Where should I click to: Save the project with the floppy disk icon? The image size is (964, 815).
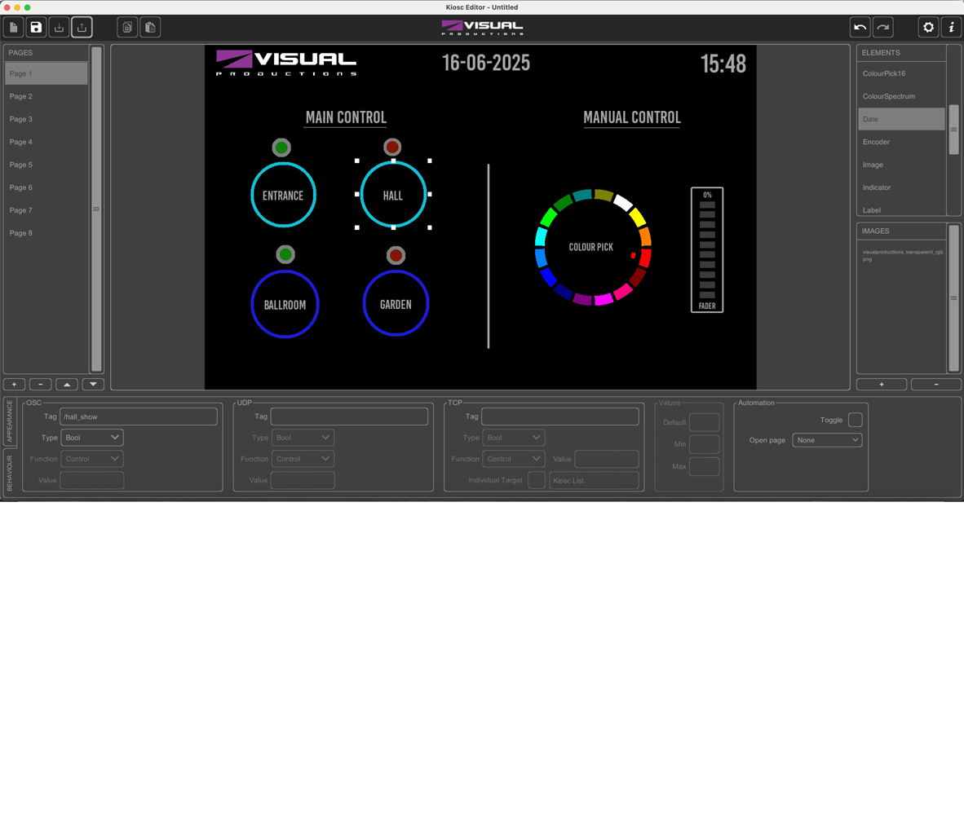(36, 28)
